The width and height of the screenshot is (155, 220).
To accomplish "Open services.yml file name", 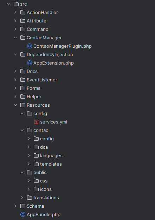I will tap(53, 122).
